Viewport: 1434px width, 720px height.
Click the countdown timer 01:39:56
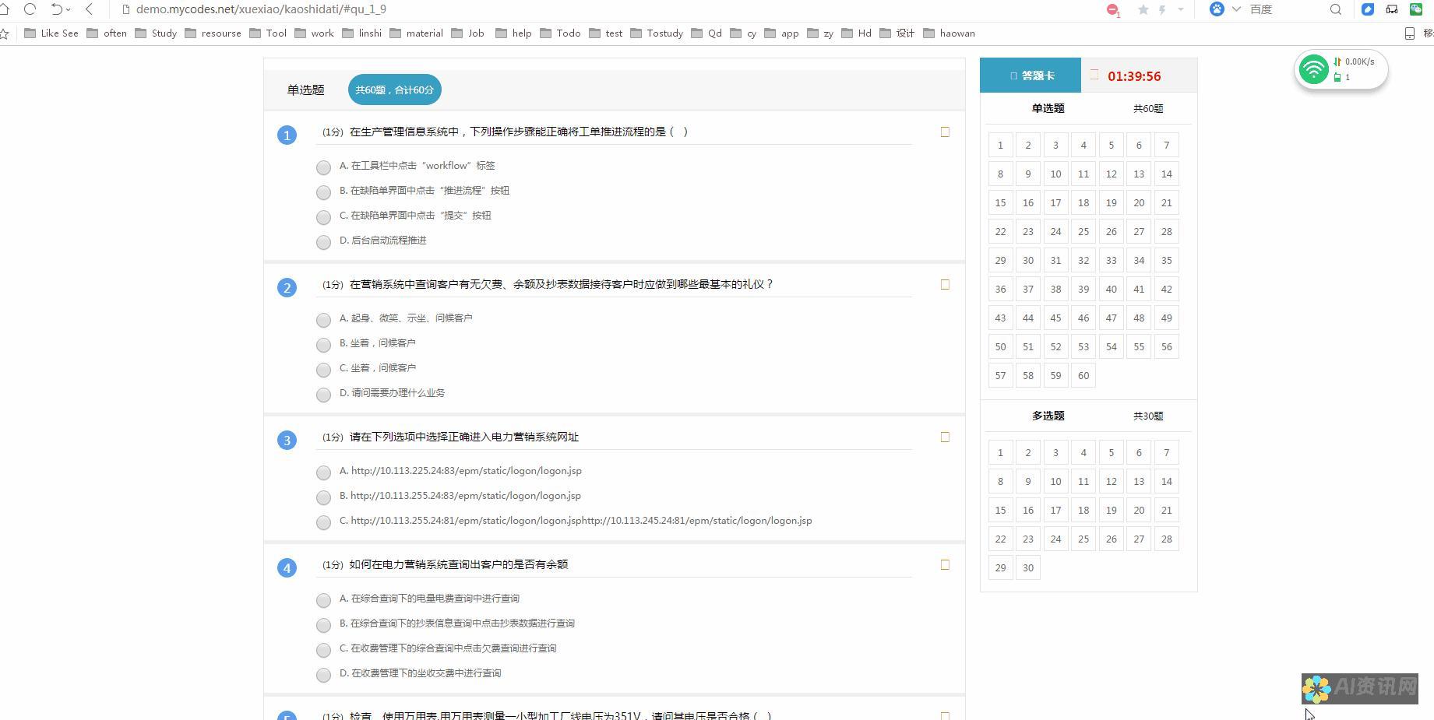coord(1134,76)
